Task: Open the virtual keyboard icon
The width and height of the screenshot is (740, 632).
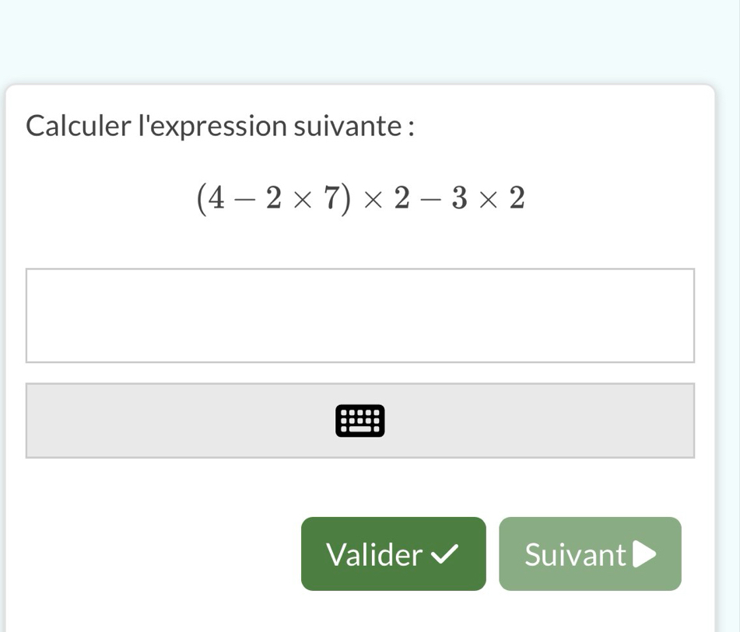Action: [359, 421]
